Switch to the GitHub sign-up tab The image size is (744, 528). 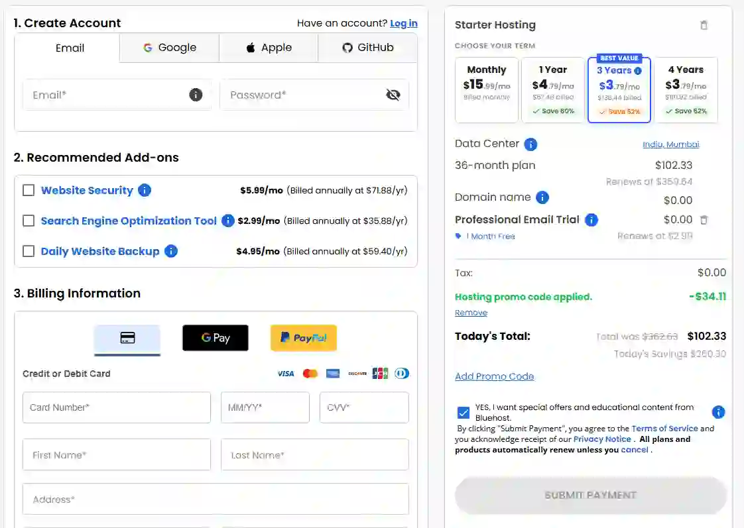pyautogui.click(x=368, y=48)
